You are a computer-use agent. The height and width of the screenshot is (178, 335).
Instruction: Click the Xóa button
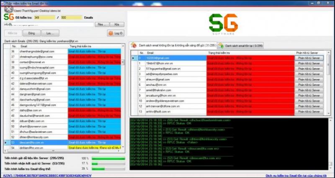click(x=116, y=25)
